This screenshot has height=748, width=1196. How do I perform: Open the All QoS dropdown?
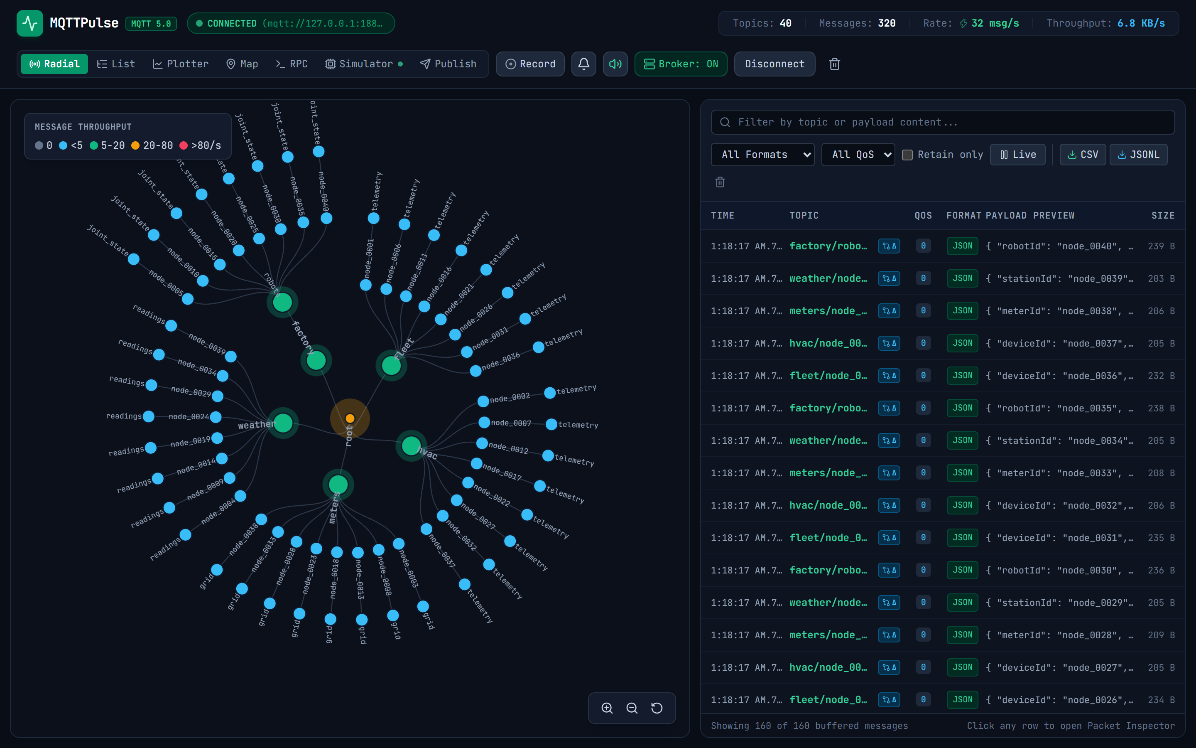[858, 155]
